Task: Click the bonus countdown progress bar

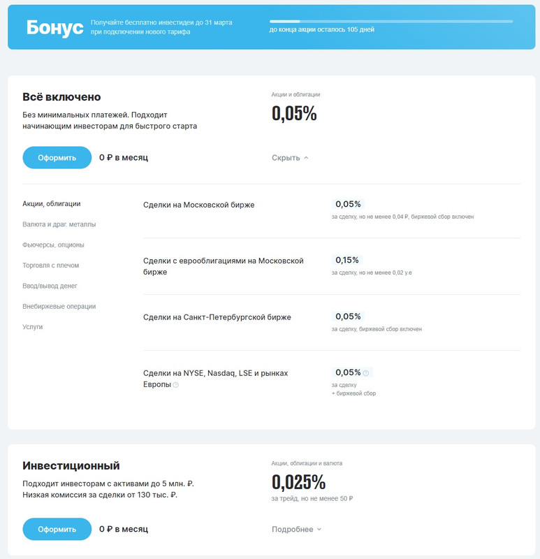Action: point(391,22)
